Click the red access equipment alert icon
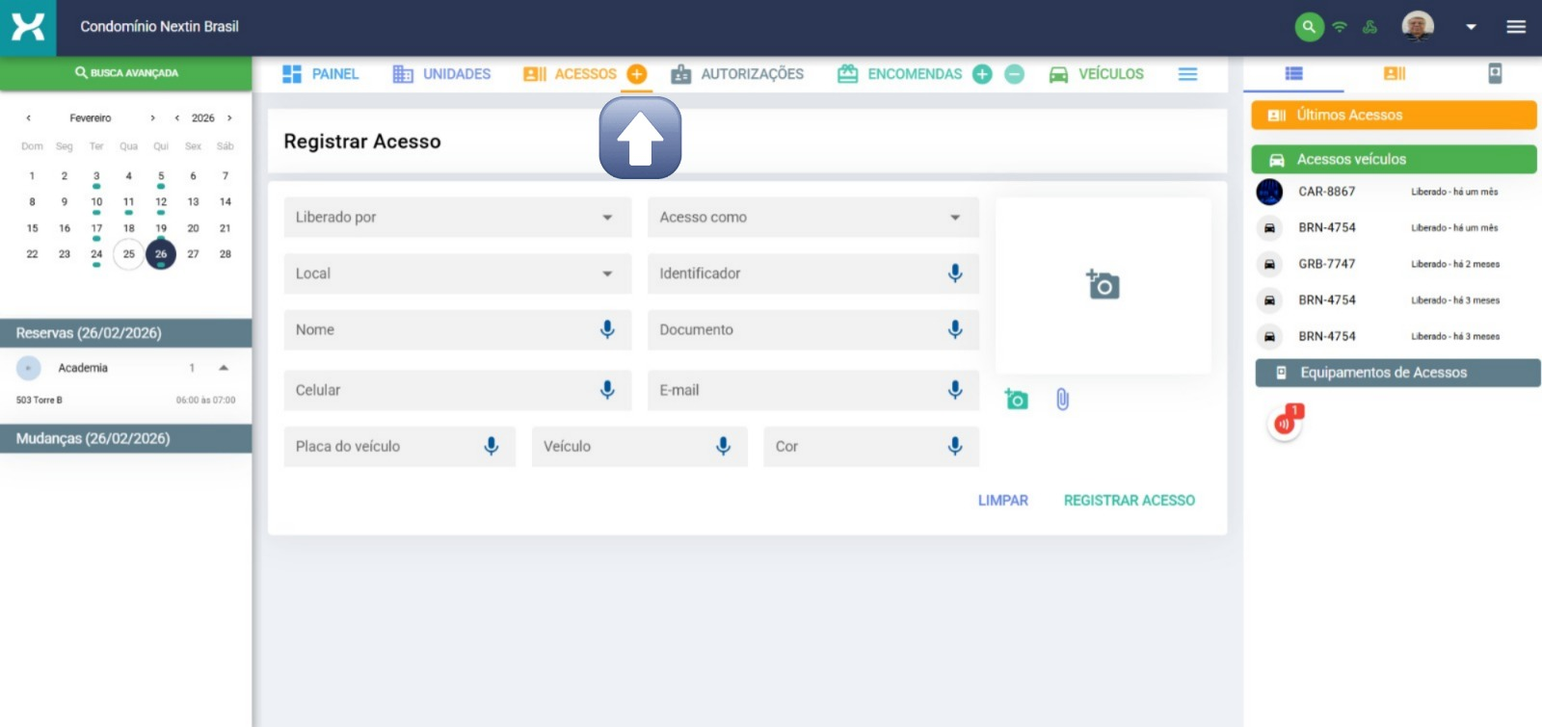 1285,423
